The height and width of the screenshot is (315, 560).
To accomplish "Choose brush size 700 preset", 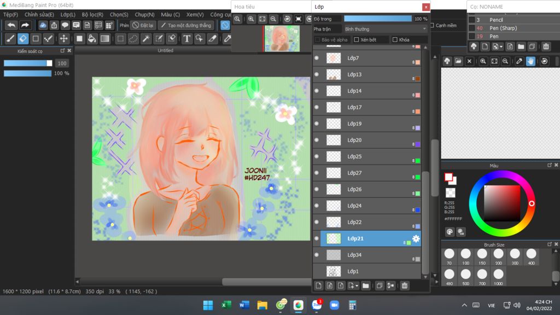I will (x=482, y=277).
